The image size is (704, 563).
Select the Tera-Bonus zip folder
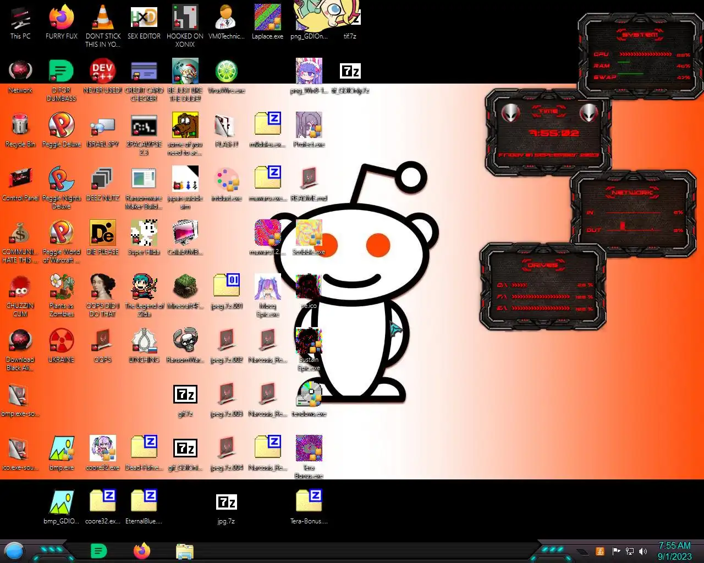coord(309,507)
